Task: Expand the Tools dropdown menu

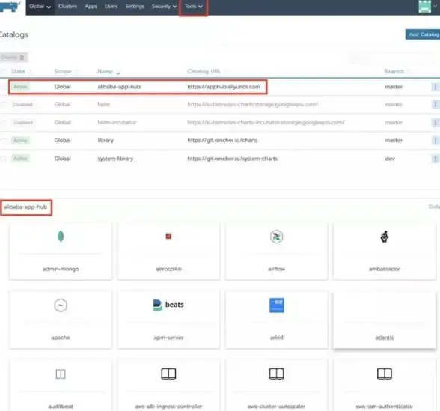Action: pos(193,7)
